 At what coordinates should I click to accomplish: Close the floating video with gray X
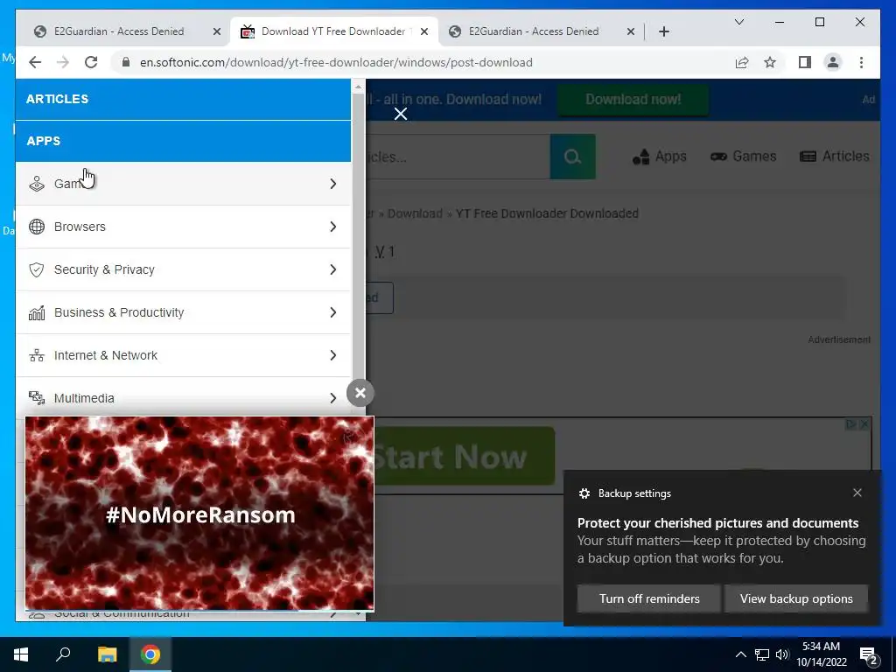tap(360, 393)
